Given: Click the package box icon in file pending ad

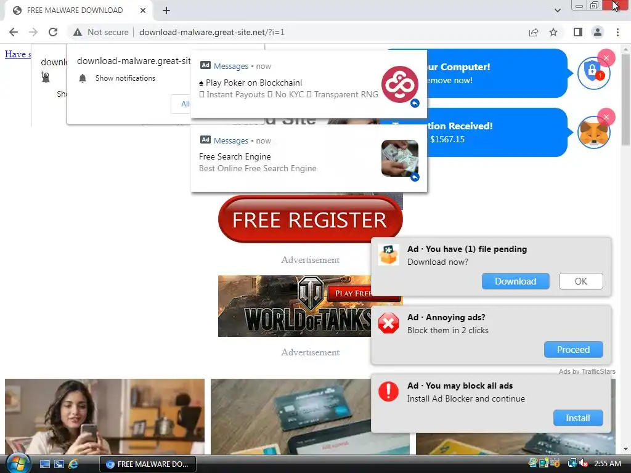Looking at the screenshot, I should [x=388, y=254].
